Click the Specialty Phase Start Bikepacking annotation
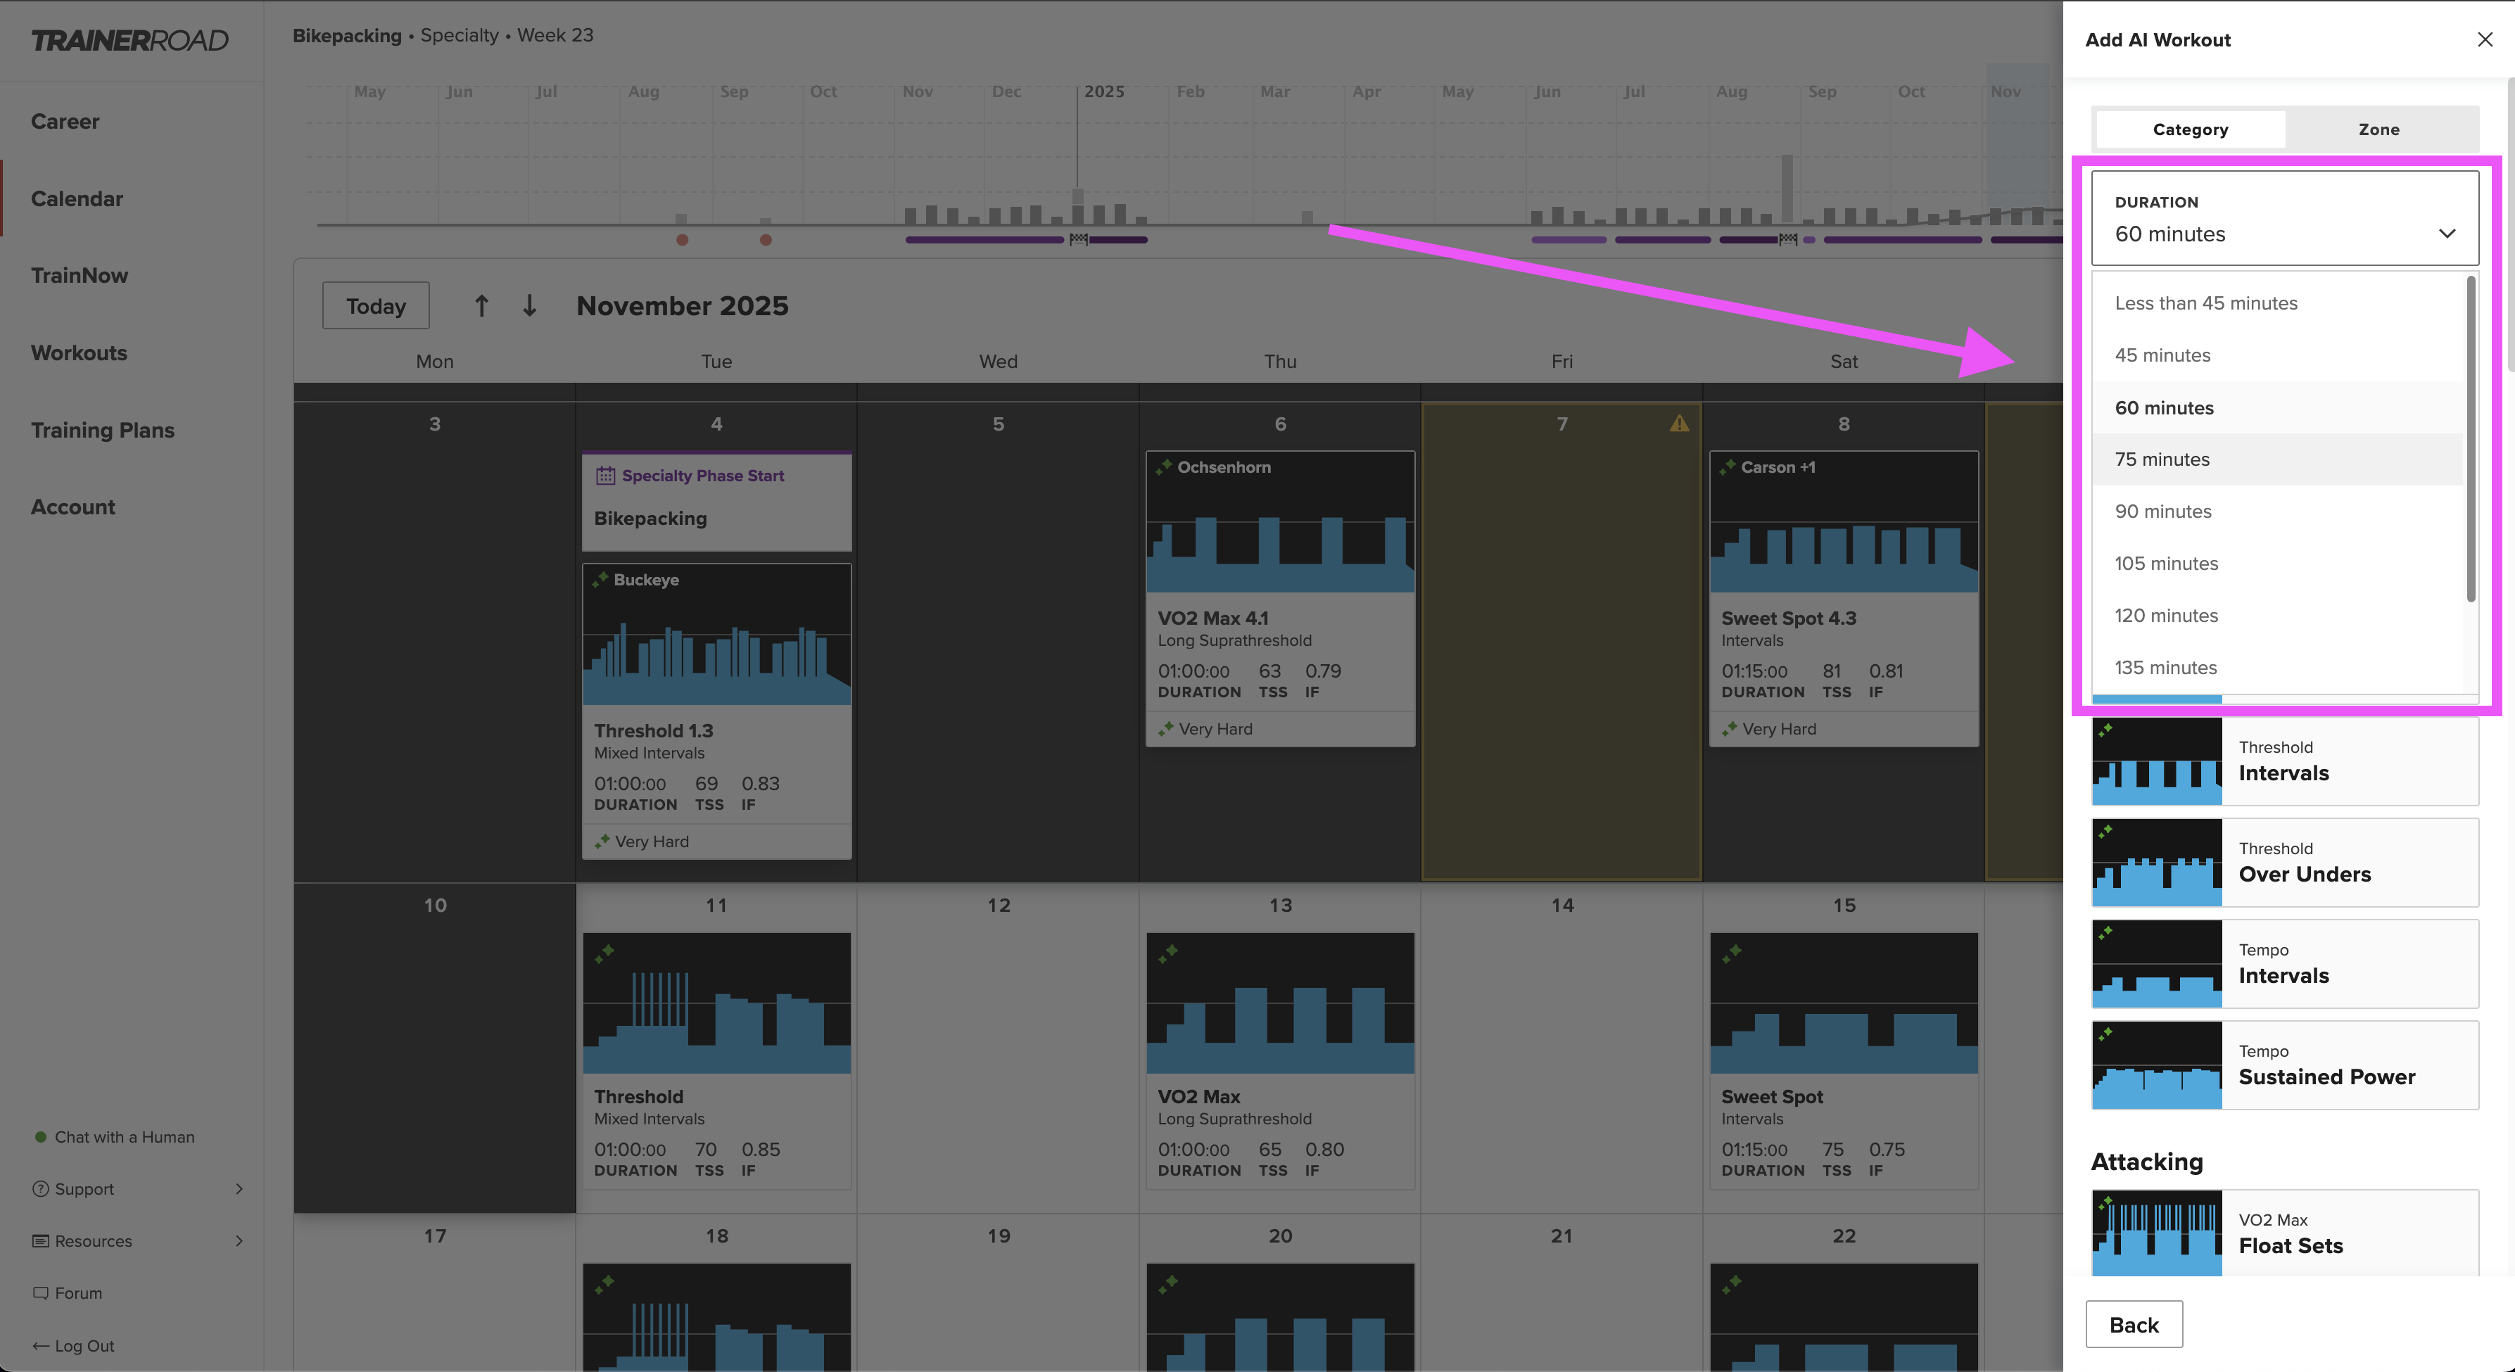Screen dimensions: 2515x1372 [716, 501]
